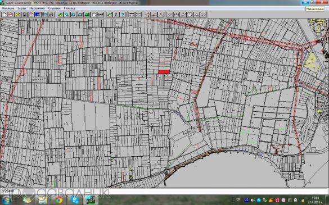Open the Помощ menu
329x205 pixels.
69,8
